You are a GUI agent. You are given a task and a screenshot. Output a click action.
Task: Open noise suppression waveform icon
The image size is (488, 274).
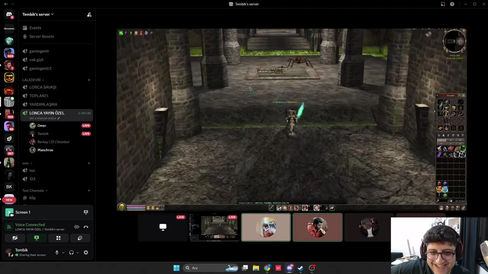tap(77, 227)
